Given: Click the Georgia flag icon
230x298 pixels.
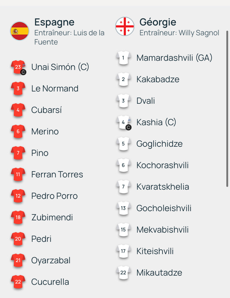Looking at the screenshot, I should pyautogui.click(x=124, y=27).
